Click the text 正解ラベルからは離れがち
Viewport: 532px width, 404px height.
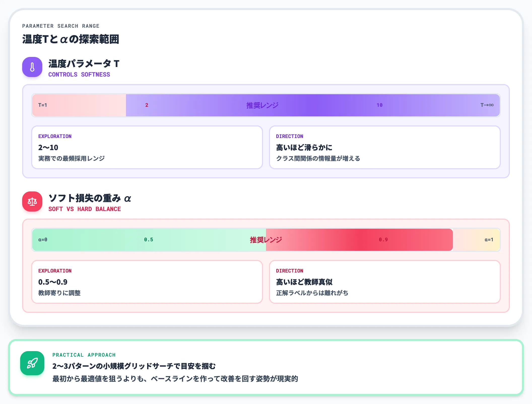click(x=312, y=293)
